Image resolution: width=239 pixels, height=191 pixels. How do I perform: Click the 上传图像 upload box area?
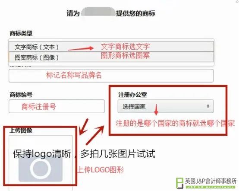coord(41,162)
